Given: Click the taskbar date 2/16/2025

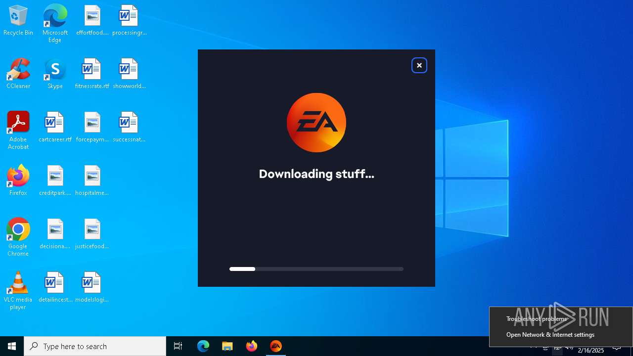Looking at the screenshot, I should (591, 350).
